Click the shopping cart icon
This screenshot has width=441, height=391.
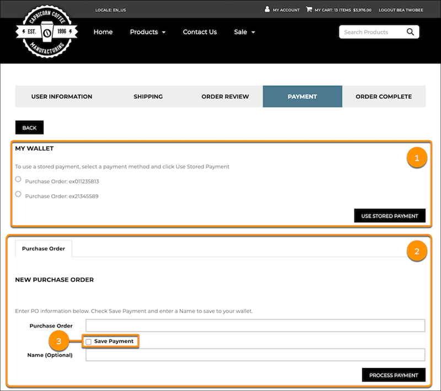(309, 9)
